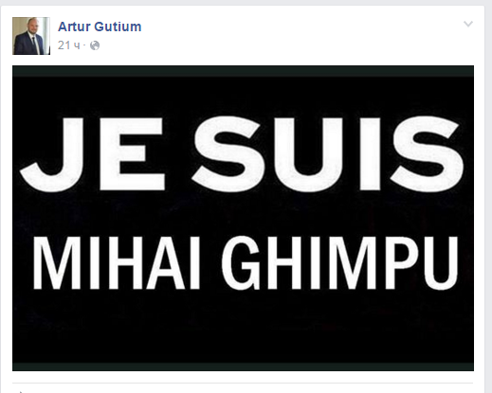492x393 pixels.
Task: Click the globe public privacy icon
Action: 95,45
